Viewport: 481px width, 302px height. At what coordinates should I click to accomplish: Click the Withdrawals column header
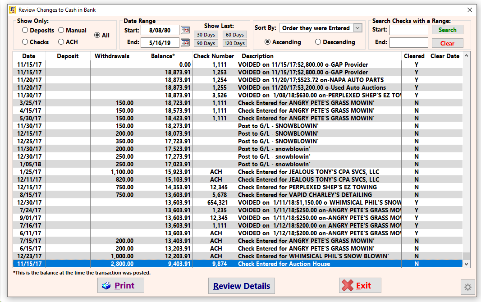click(x=112, y=56)
